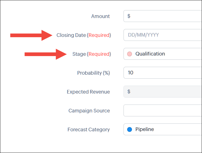Click the Probability (%) label

93,73
